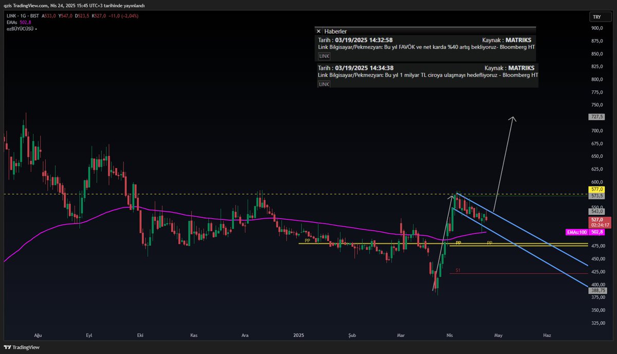Viewport: 617px width, 354px height.
Task: Click the yellow 577,0 price label
Action: (596, 190)
